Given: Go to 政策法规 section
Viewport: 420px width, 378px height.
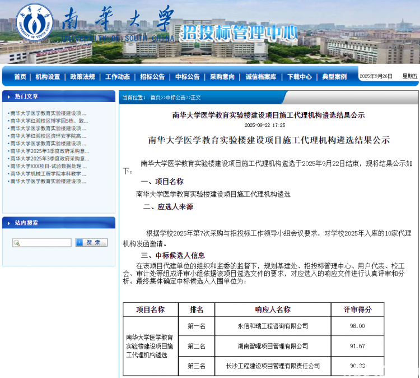Looking at the screenshot, I should click(82, 77).
